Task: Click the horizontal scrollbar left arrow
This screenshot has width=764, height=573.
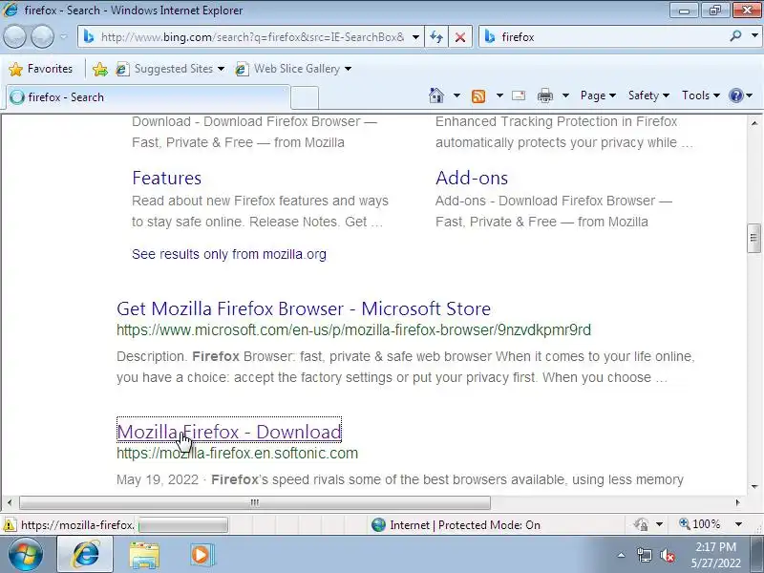Action: tap(10, 502)
